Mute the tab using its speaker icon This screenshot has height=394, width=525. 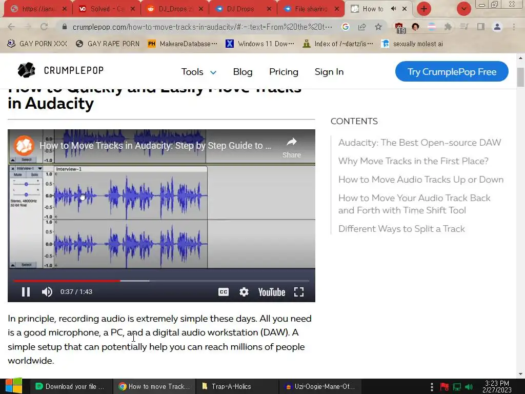coord(393,9)
